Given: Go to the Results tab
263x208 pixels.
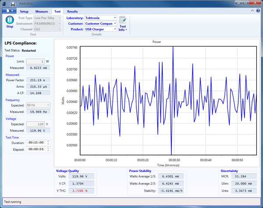Looking at the screenshot, I should [73, 11].
